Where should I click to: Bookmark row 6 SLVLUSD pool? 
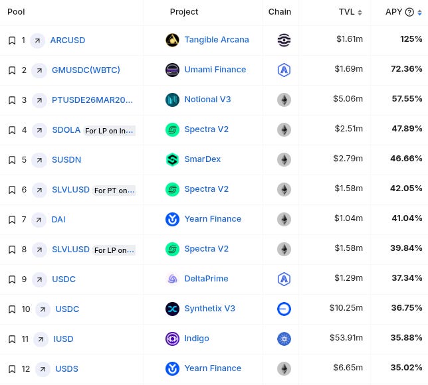pos(12,190)
